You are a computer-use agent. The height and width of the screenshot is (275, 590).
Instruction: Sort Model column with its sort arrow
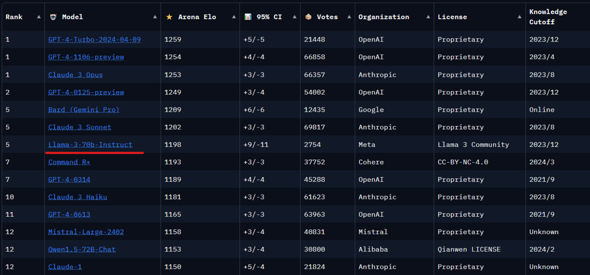tap(155, 17)
